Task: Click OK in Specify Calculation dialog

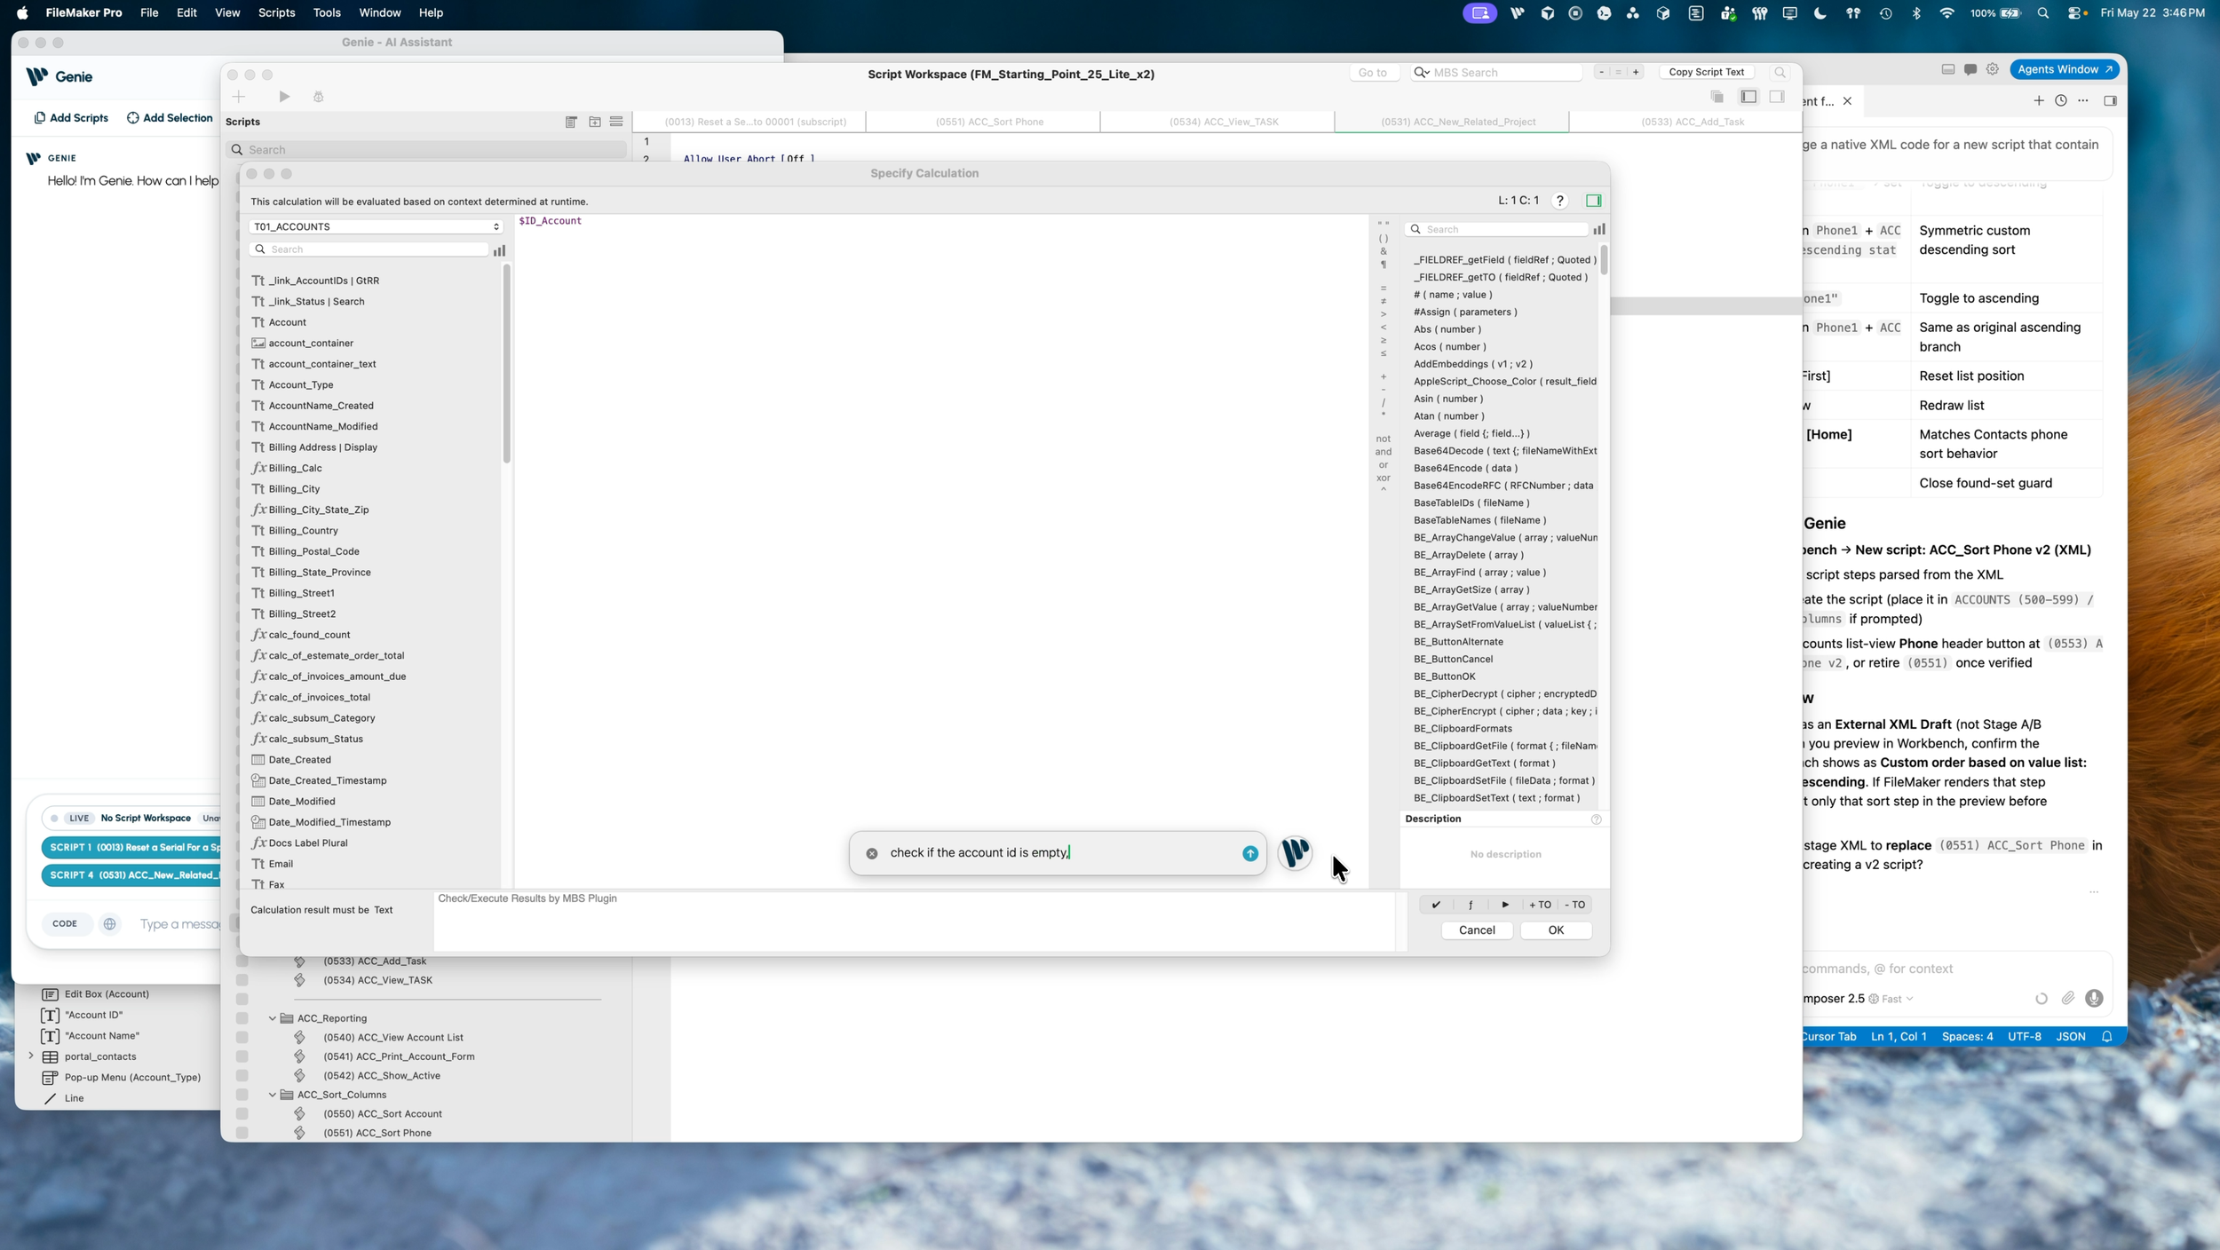Action: [x=1556, y=930]
